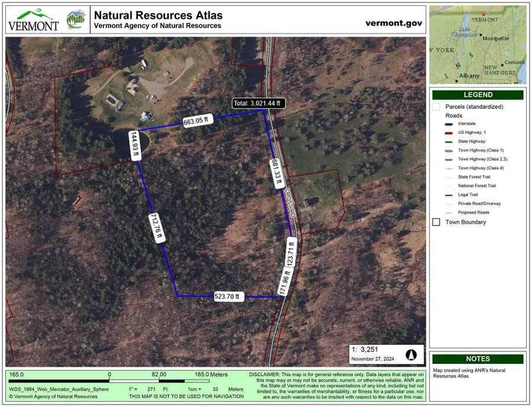Select the north arrow compass icon
The image size is (532, 407).
[x=412, y=354]
